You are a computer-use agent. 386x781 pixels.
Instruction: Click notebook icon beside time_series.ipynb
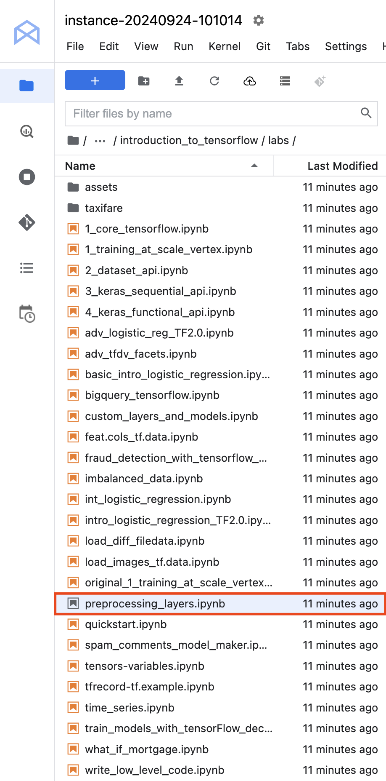click(x=73, y=708)
